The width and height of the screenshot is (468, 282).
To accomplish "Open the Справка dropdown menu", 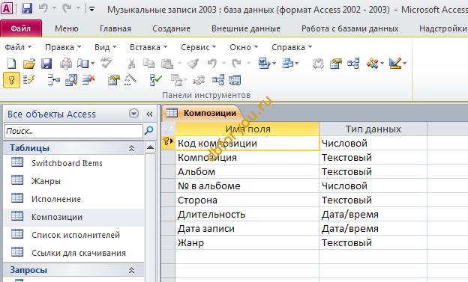I will [x=292, y=47].
